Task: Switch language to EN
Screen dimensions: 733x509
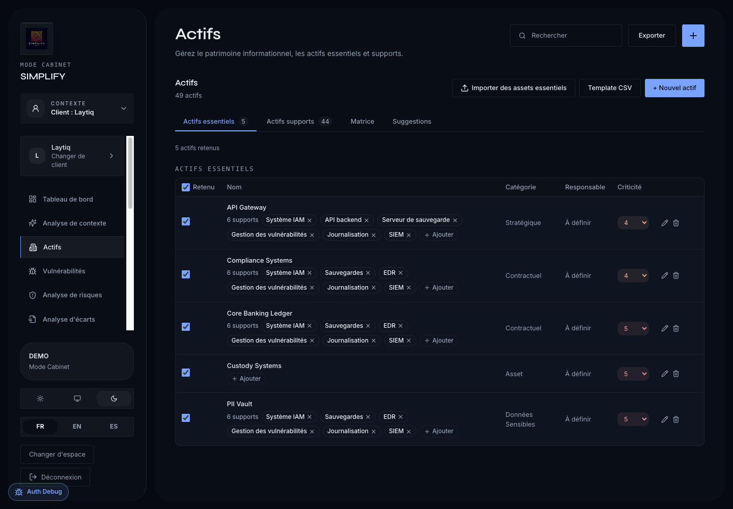Action: 77,427
